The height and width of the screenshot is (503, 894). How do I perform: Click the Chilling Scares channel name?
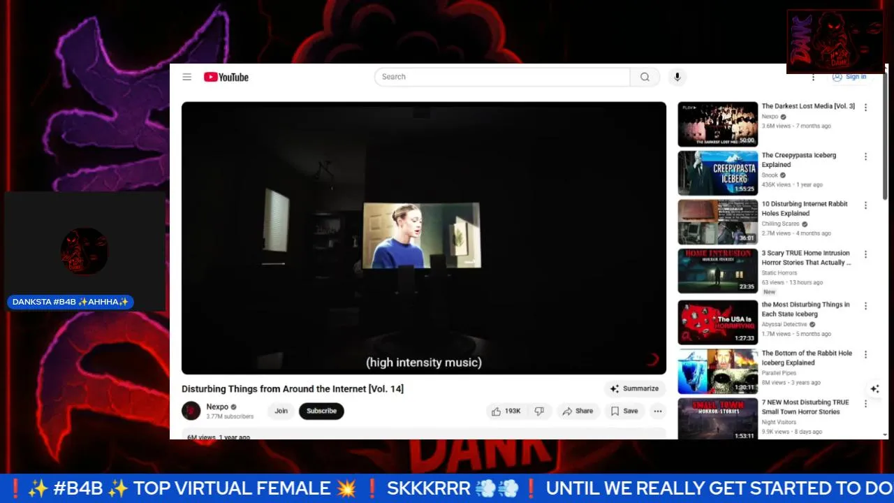tap(780, 224)
